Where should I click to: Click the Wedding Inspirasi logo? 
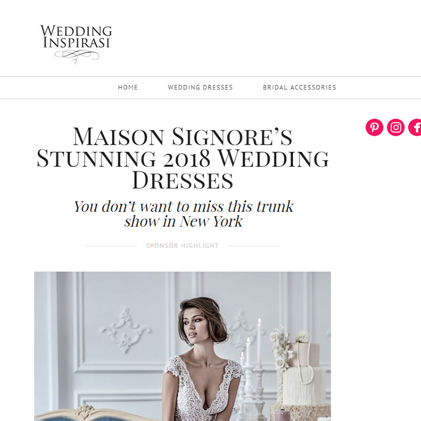coord(76,44)
